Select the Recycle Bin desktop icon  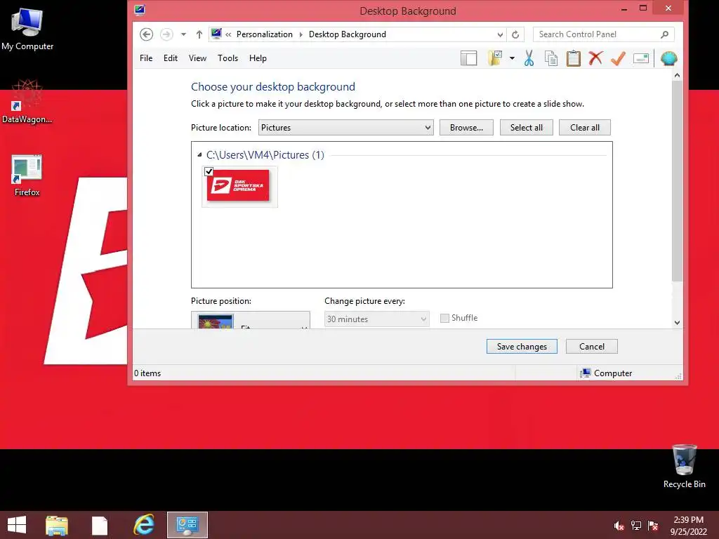(x=684, y=466)
